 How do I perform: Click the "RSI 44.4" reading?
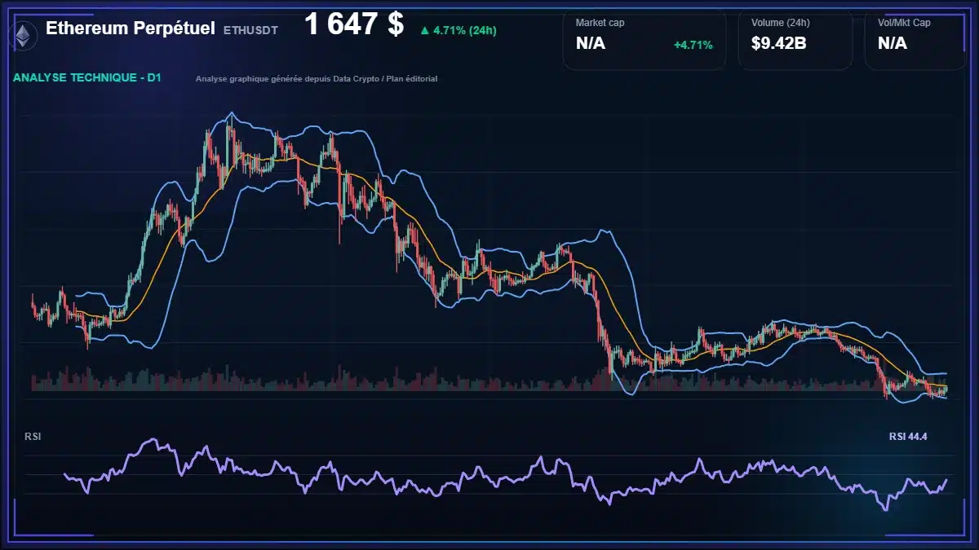[908, 437]
